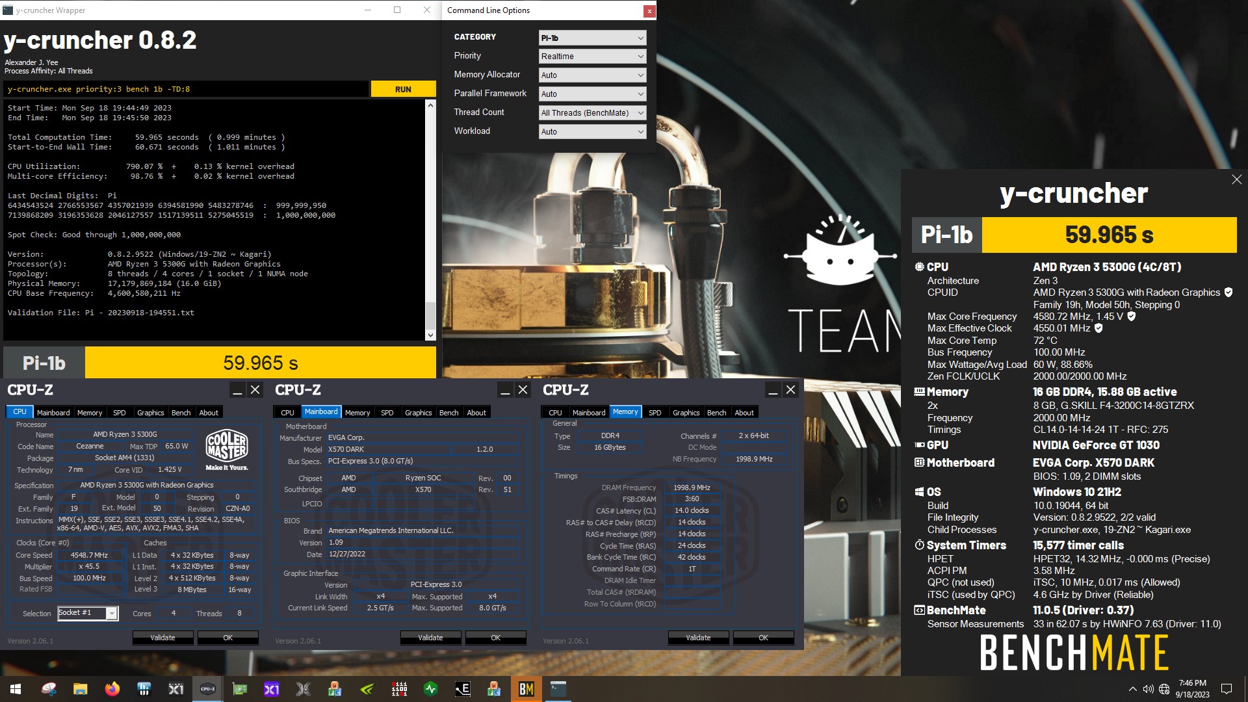
Task: Close the BenchMate y-cruncher result panel
Action: [x=1236, y=179]
